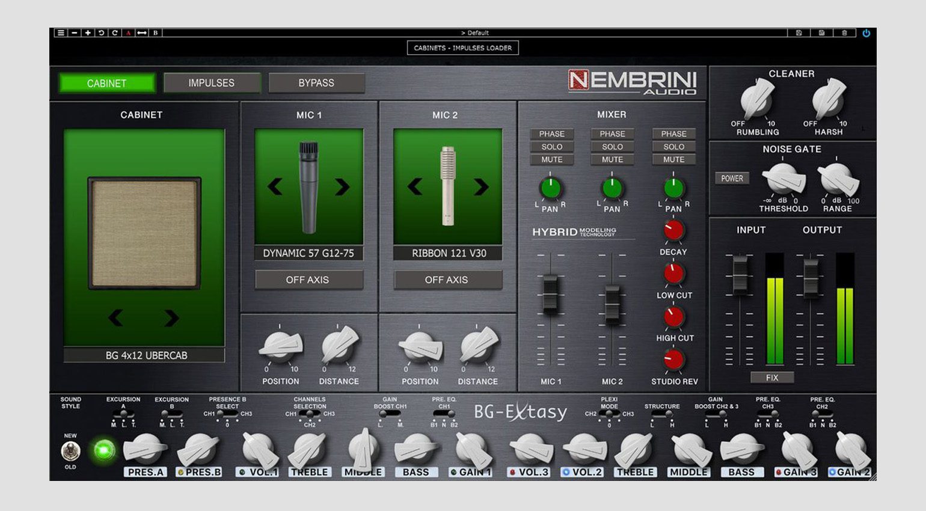Click the RUMBLING cleaner knob

[757, 99]
